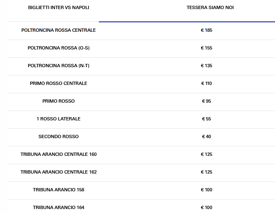Pick the PRIMO ROSSO CENTRALE row
The height and width of the screenshot is (214, 275).
pyautogui.click(x=58, y=84)
